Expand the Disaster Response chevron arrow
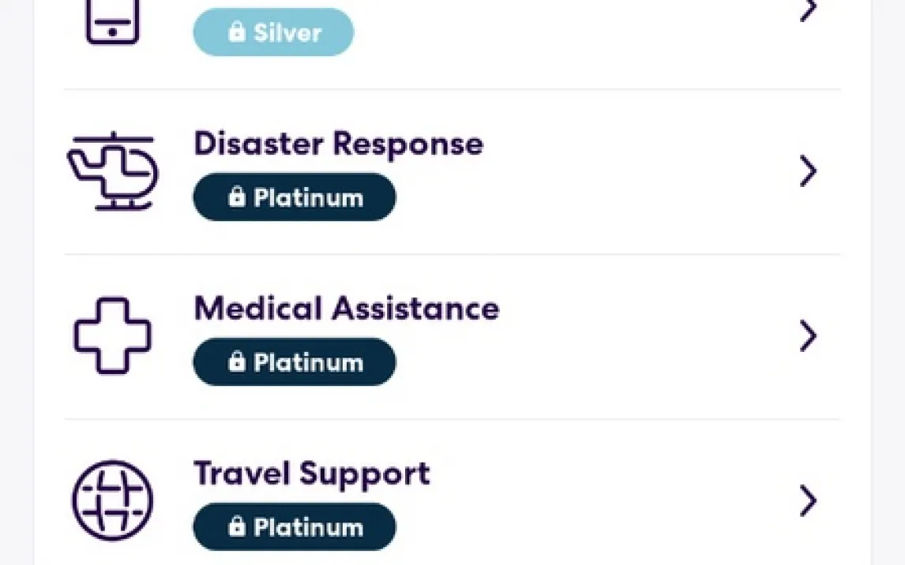This screenshot has height=565, width=905. tap(807, 171)
